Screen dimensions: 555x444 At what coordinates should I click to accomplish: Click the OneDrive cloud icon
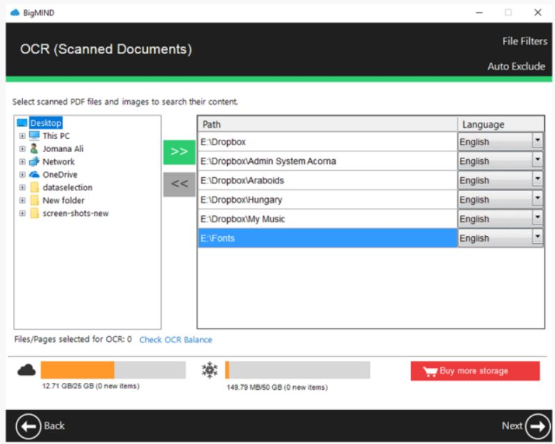(34, 174)
